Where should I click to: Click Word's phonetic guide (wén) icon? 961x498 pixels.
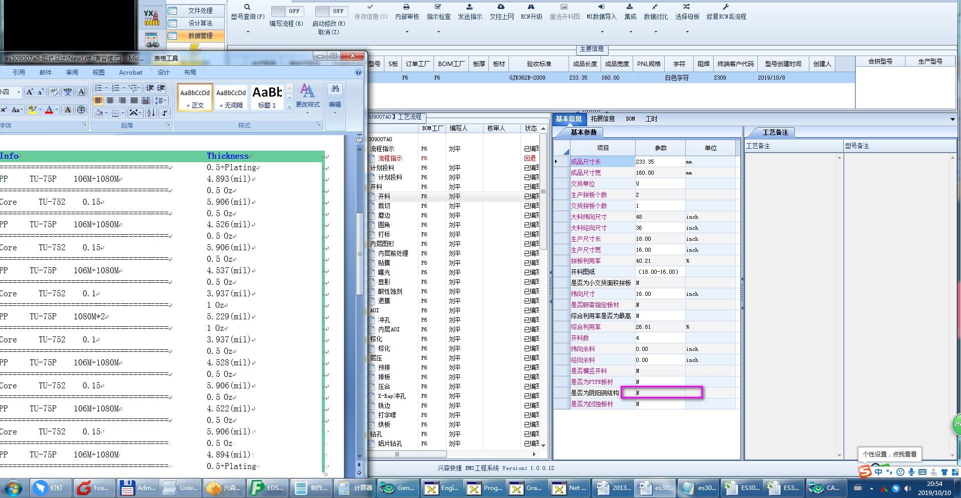[x=68, y=92]
